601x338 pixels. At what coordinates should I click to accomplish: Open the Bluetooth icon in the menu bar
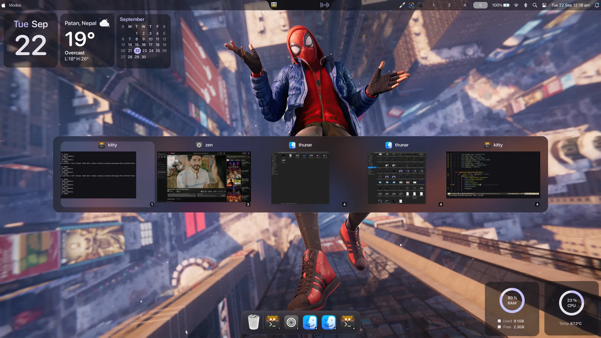click(526, 5)
